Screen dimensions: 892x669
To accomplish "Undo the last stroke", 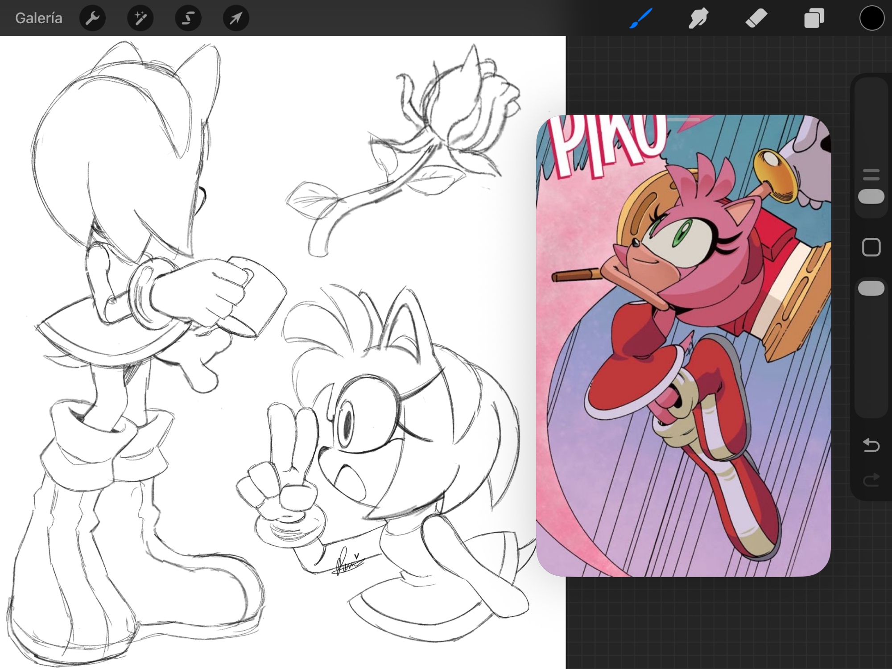I will pyautogui.click(x=871, y=445).
